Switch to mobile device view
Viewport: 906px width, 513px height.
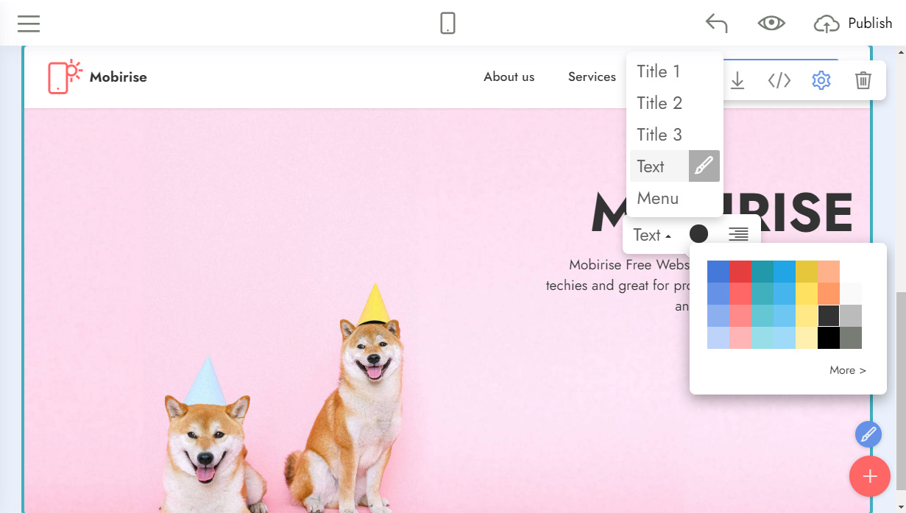(x=447, y=24)
